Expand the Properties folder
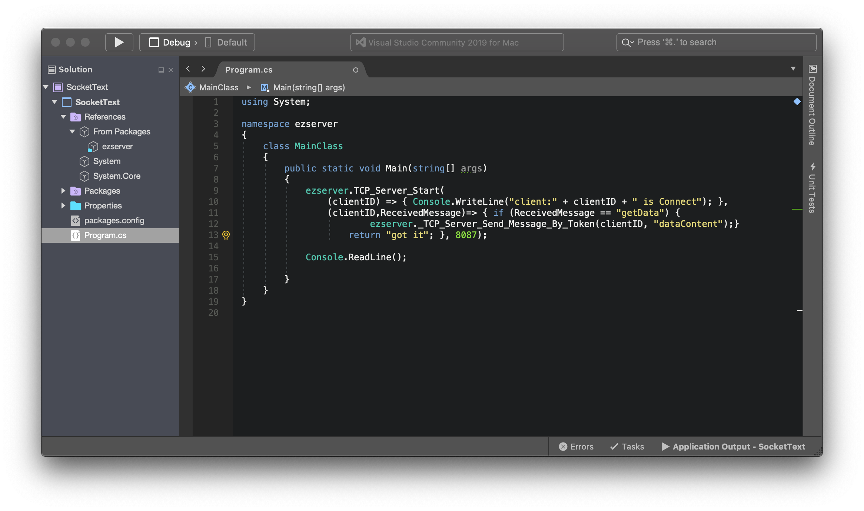 coord(63,206)
